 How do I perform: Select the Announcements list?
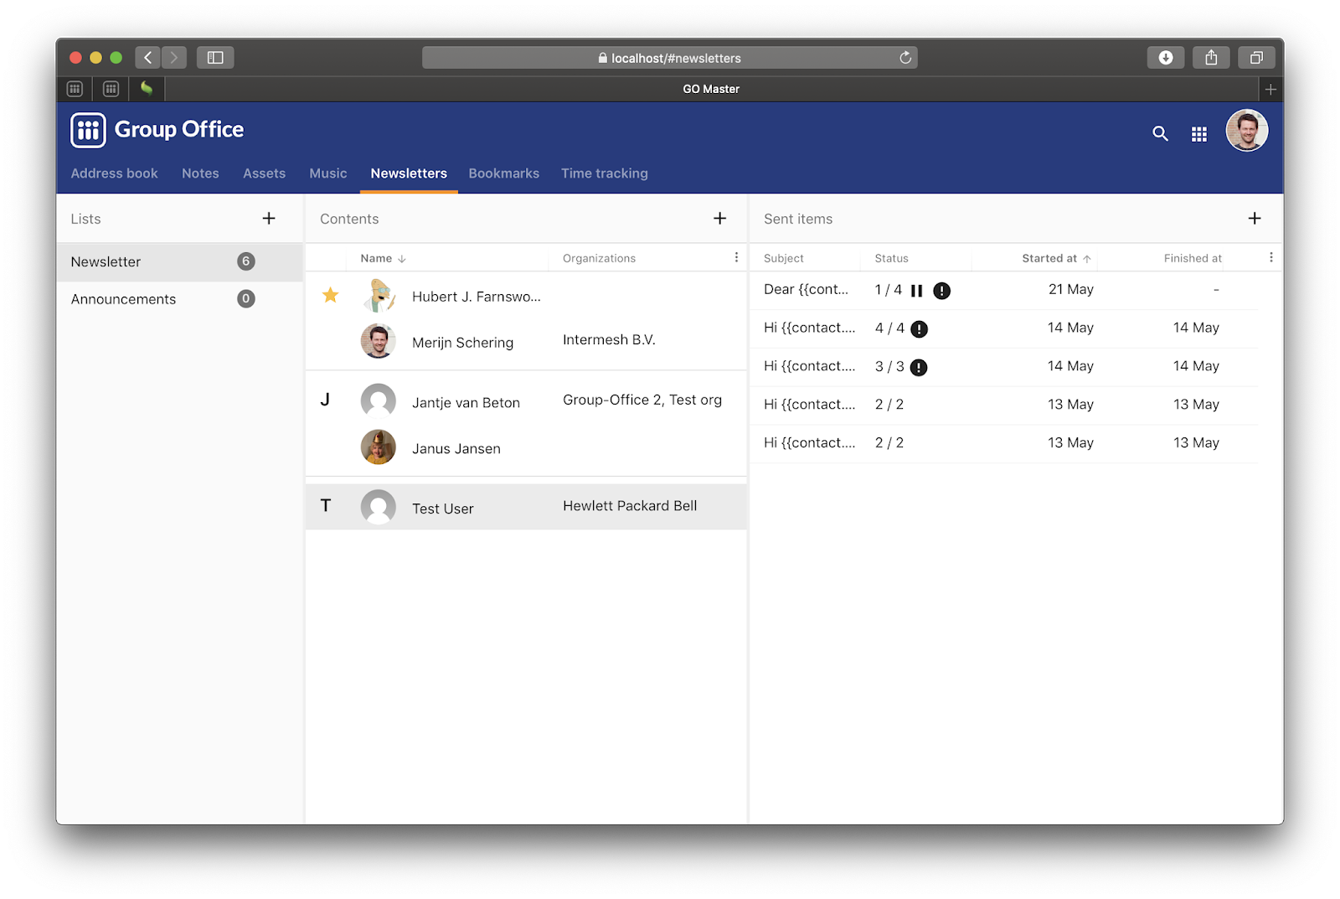coord(124,299)
